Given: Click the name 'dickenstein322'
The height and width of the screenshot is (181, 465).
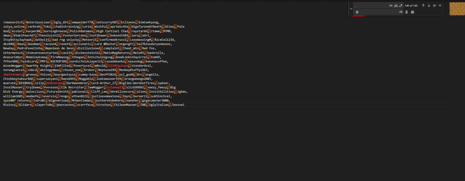Looking at the screenshot, I should 88,53.
